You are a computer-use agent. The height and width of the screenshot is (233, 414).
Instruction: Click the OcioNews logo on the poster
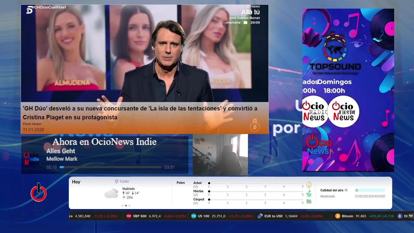pos(319,145)
